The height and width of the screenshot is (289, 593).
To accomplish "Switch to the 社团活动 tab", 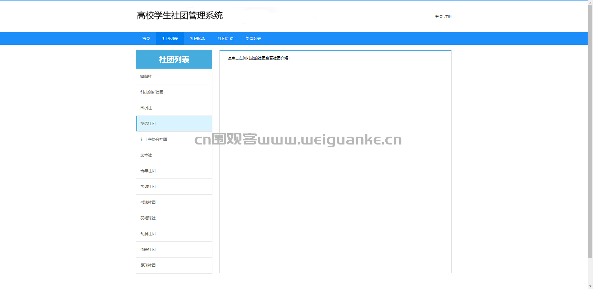I will point(226,38).
